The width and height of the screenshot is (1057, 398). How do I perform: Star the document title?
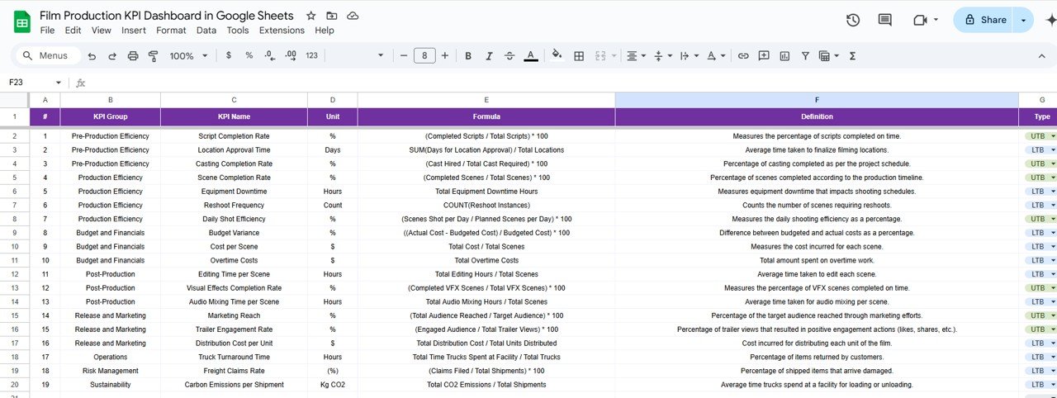[310, 17]
